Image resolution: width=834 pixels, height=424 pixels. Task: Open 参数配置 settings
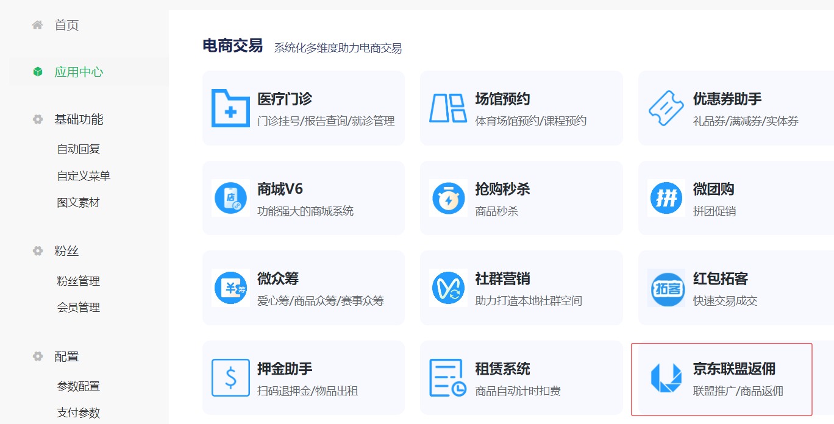coord(78,386)
